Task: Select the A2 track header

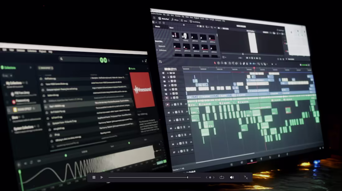Action: pyautogui.click(x=169, y=112)
